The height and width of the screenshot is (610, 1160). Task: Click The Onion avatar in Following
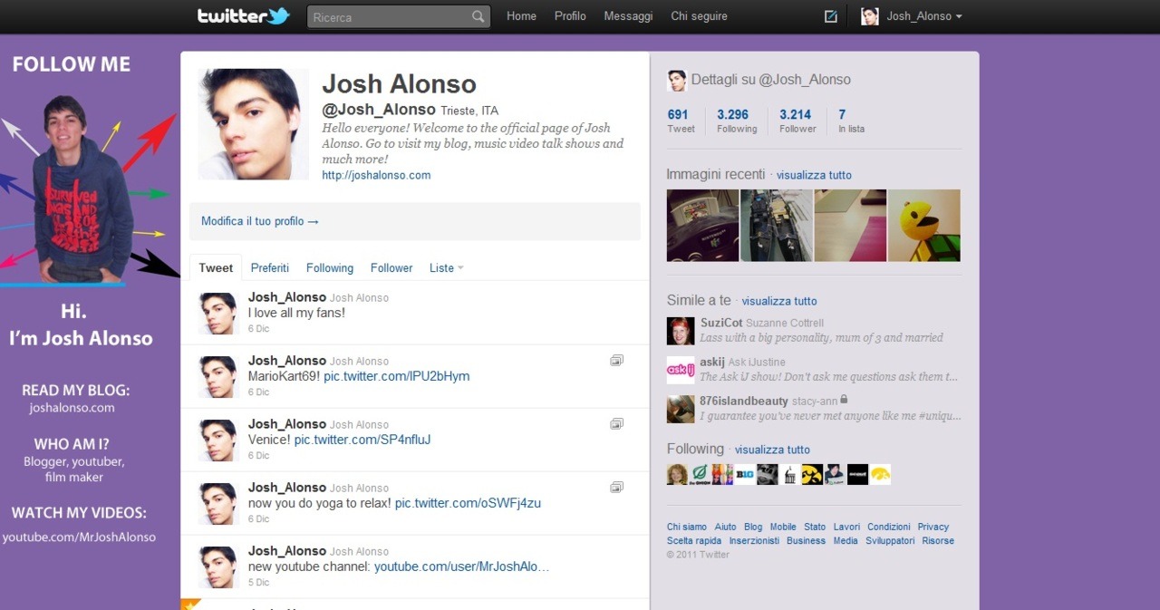(x=701, y=474)
